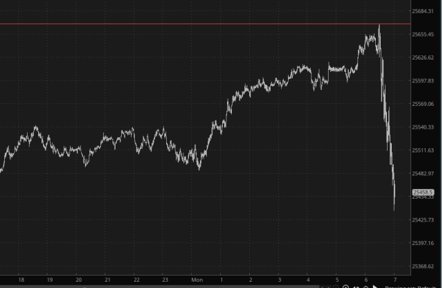Click the 4 label on time axis
Image resolution: width=443 pixels, height=288 pixels.
point(307,280)
